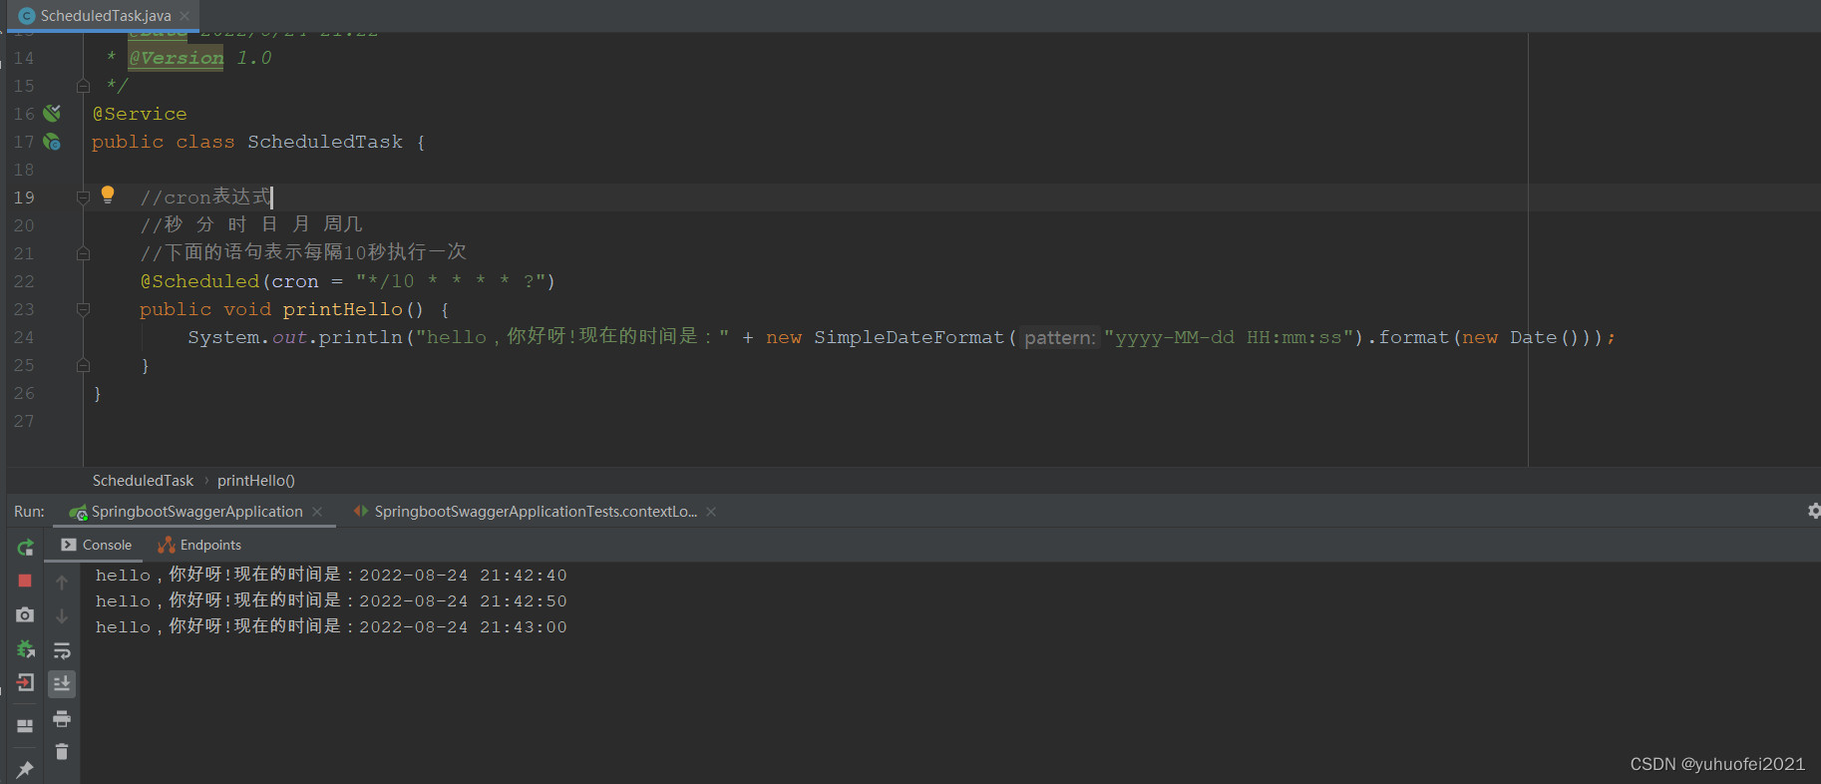Click the Run: label of the tool window
1821x784 pixels.
29,512
